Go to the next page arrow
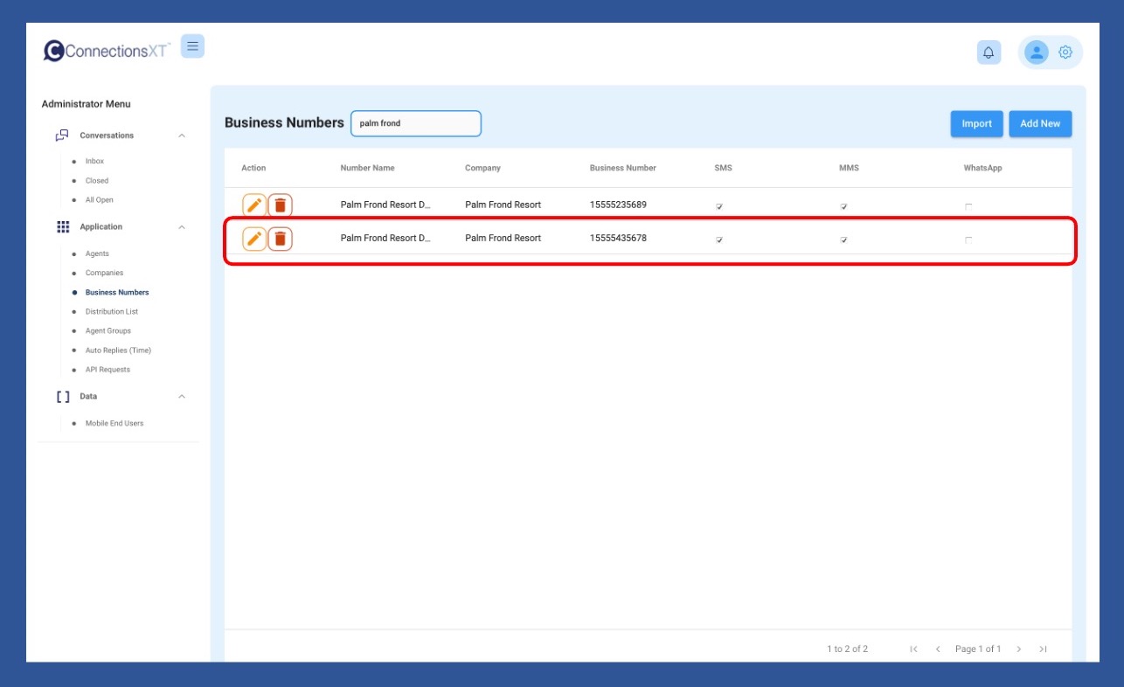This screenshot has width=1124, height=687. tap(1019, 649)
